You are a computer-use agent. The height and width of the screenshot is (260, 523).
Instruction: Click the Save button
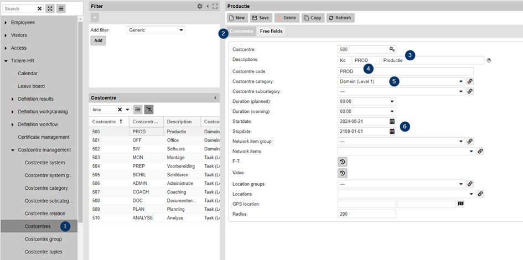tap(261, 18)
